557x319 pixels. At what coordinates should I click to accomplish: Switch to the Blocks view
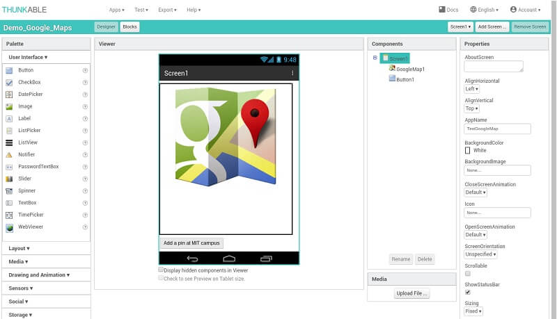coord(130,27)
